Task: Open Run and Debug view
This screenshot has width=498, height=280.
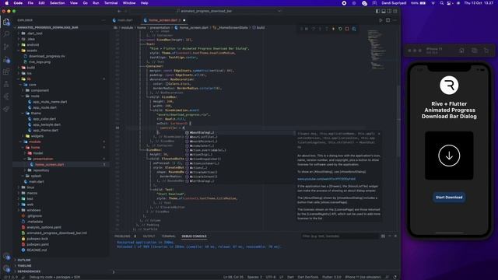Action: [6, 59]
